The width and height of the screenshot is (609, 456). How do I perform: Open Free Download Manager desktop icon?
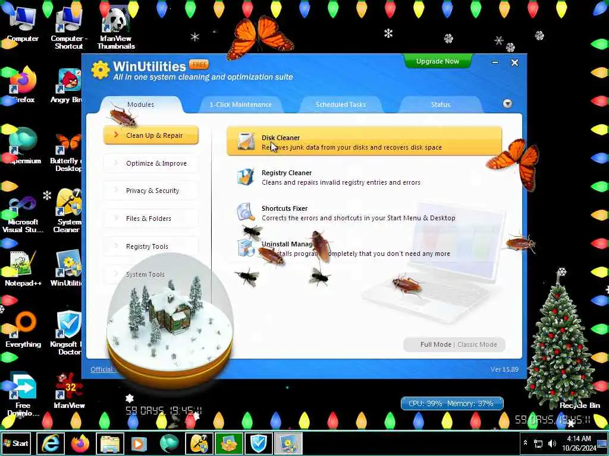pos(22,394)
